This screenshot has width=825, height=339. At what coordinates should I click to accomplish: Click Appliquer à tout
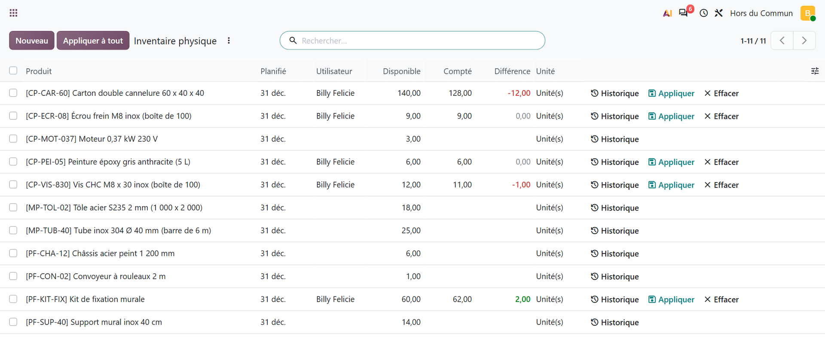click(93, 40)
